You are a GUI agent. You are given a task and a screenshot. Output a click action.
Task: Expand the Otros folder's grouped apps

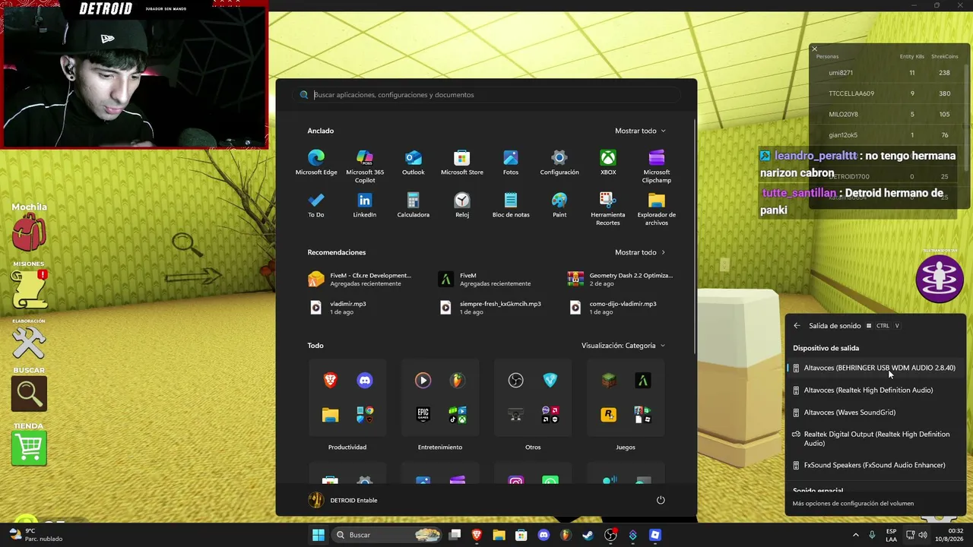[550, 415]
